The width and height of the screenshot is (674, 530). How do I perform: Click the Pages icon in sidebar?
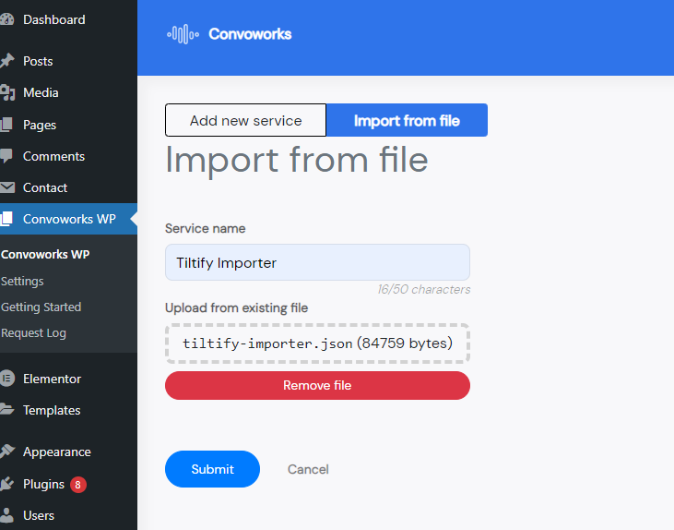(6, 125)
